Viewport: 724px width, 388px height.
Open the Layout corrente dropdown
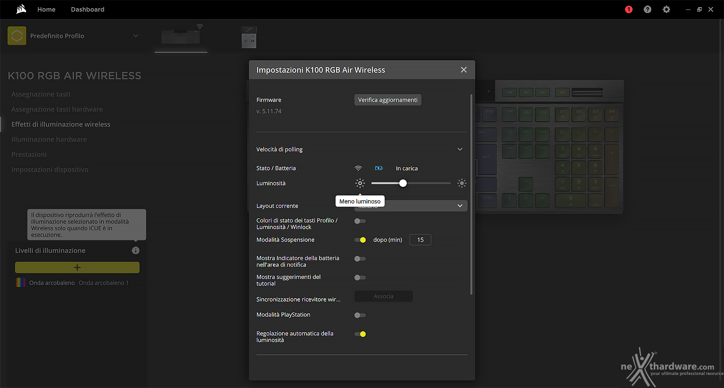411,206
